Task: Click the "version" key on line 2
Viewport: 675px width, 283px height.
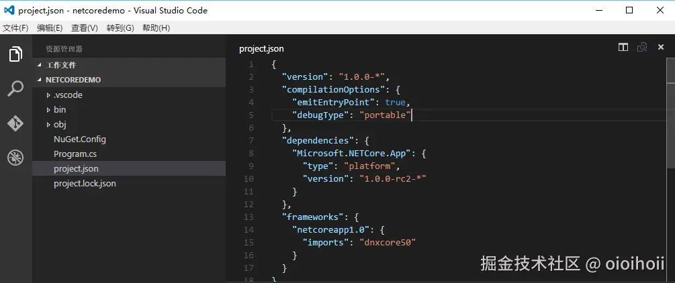Action: coord(305,77)
